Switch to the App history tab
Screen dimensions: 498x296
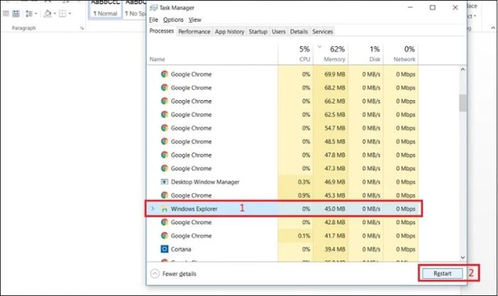(230, 32)
